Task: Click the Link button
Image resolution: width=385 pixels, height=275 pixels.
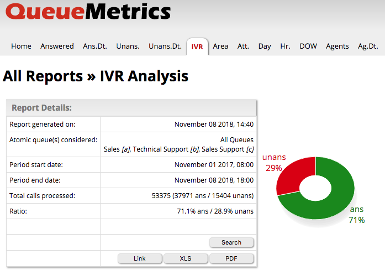Action: pos(140,258)
